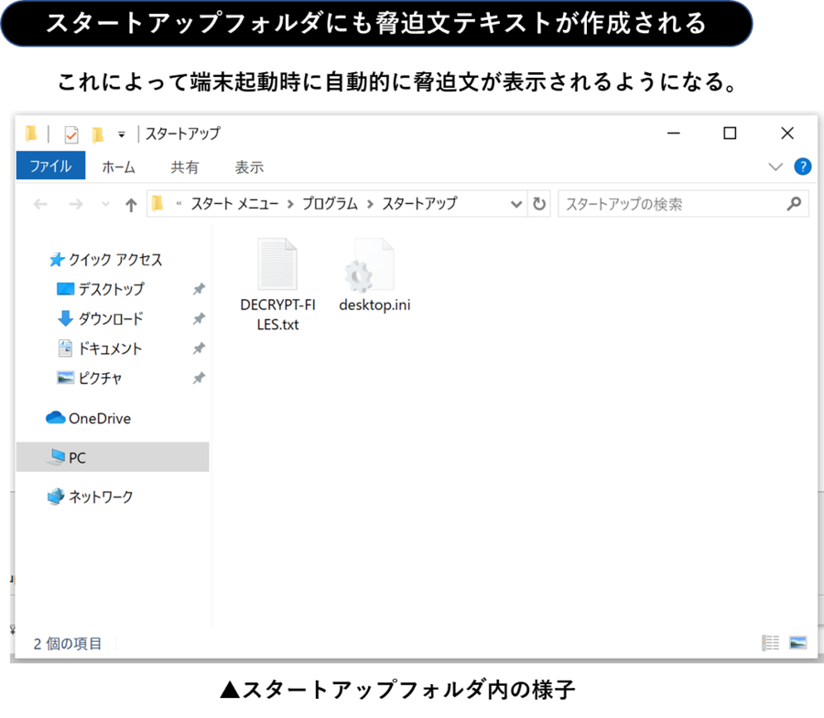This screenshot has height=718, width=824.
Task: Click the Forward navigation arrow
Action: [x=76, y=205]
